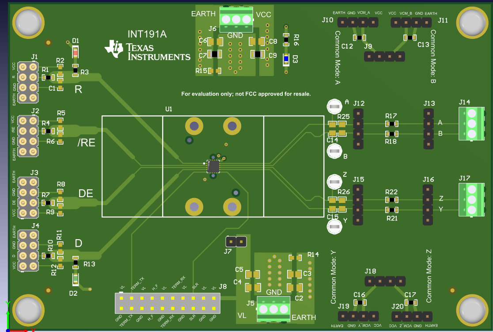Select the J9 four-pin header
493x332 pixels.
pos(384,56)
